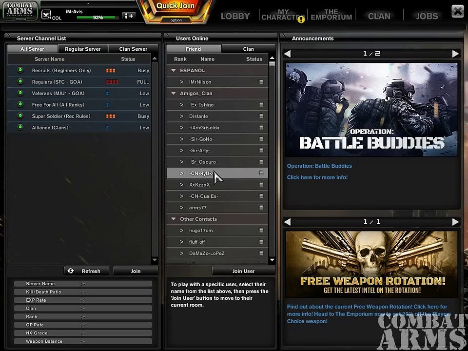Screen dimensions: 468x351
Task: Open the Free Weapon Rotation info link
Action: (x=369, y=314)
